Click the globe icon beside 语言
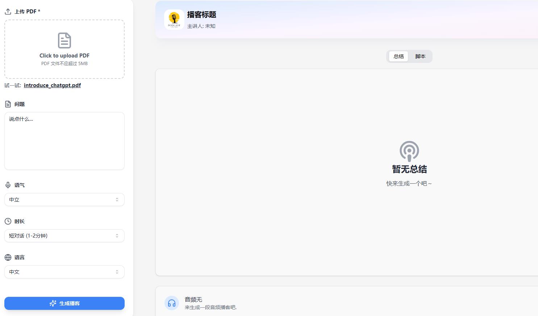Image resolution: width=538 pixels, height=316 pixels. tap(8, 257)
